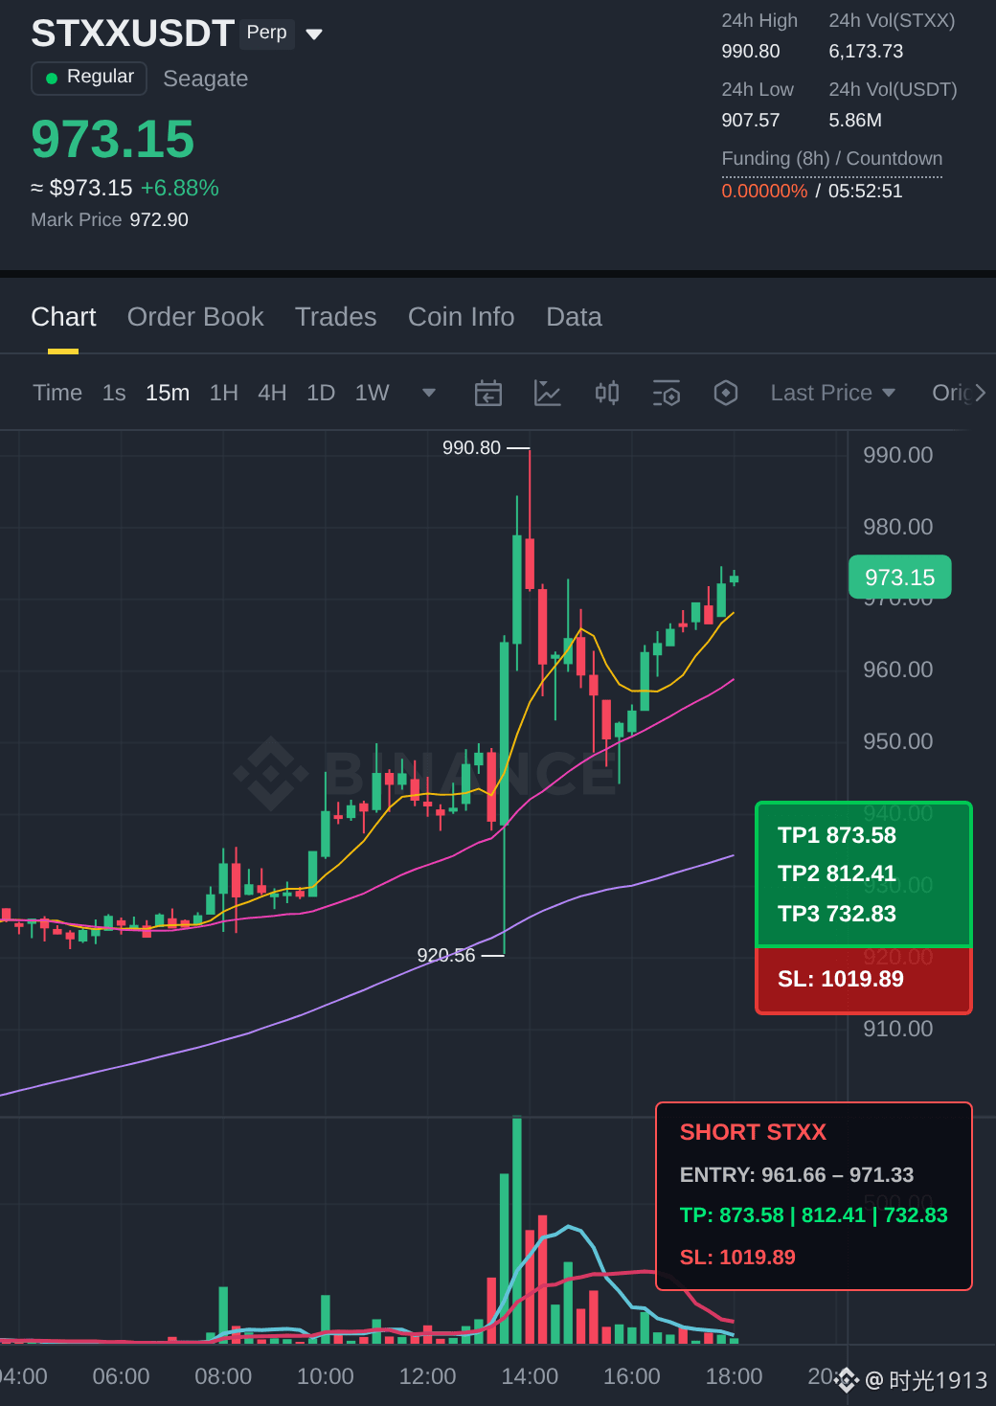This screenshot has width=996, height=1406.
Task: Tap the +6.88% change value
Action: pyautogui.click(x=180, y=188)
